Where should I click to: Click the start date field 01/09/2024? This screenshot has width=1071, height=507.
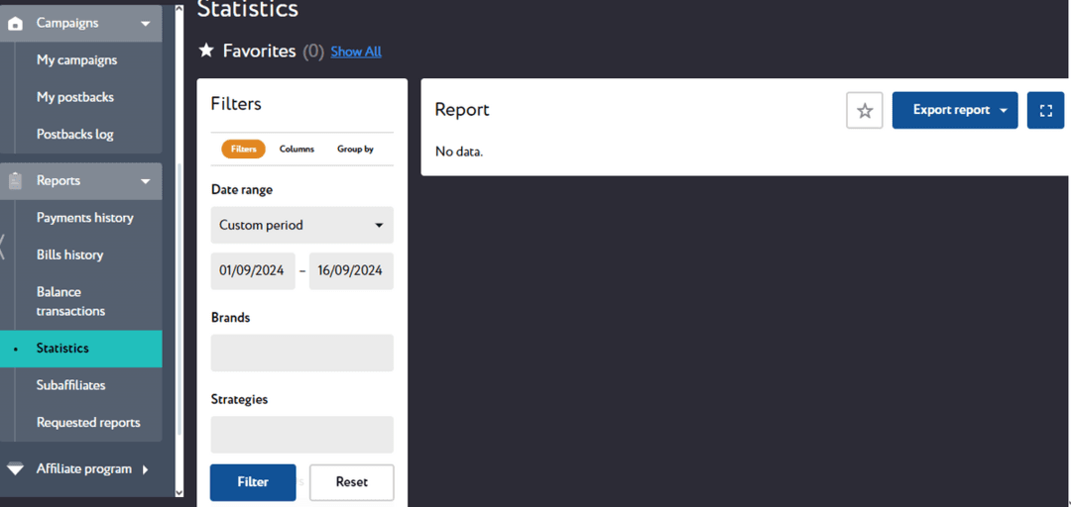[x=252, y=271]
